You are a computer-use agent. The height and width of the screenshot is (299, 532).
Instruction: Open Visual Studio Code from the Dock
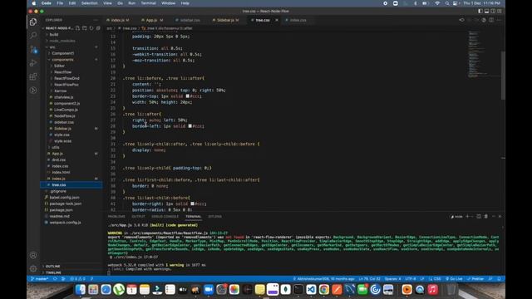point(311,290)
